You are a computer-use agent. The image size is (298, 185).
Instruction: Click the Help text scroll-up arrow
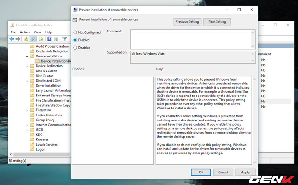click(255, 79)
